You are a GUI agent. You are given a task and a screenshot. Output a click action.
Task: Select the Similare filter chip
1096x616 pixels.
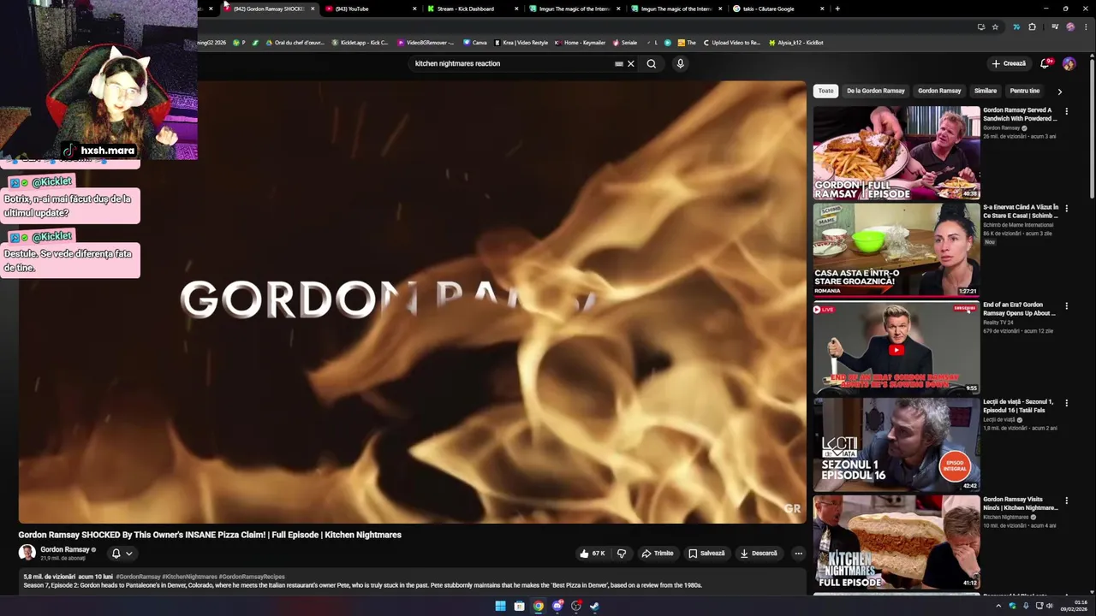click(986, 91)
